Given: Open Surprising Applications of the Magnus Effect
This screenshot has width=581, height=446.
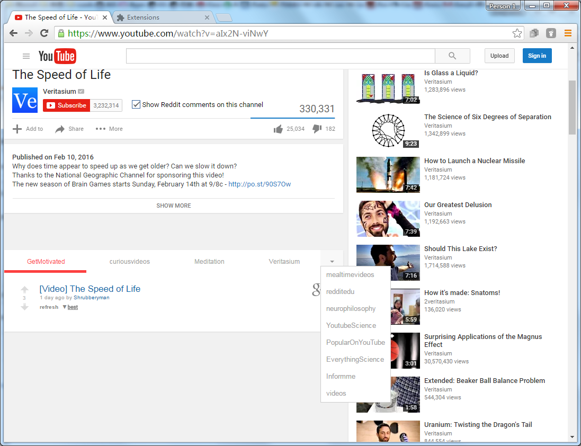Looking at the screenshot, I should click(483, 341).
